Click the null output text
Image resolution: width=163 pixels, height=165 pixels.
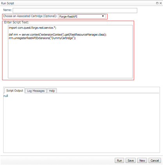click(5, 96)
